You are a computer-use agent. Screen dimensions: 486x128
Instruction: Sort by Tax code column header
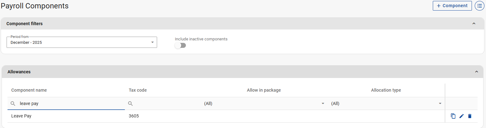pos(138,90)
